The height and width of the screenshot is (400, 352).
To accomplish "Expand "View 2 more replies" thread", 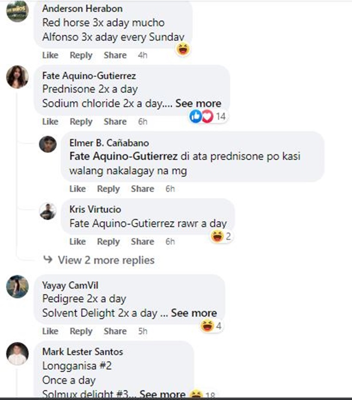I will point(106,260).
